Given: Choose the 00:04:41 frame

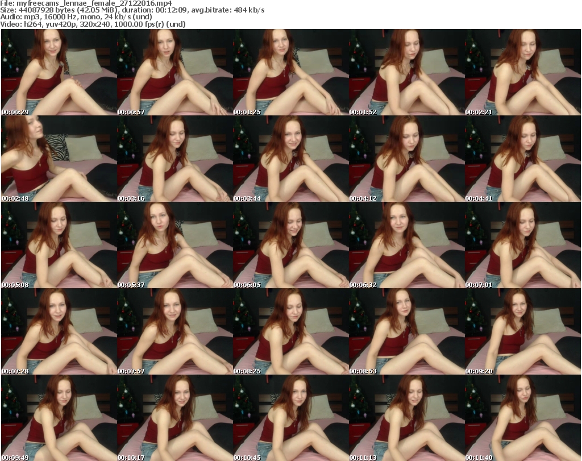Looking at the screenshot, I should [523, 159].
